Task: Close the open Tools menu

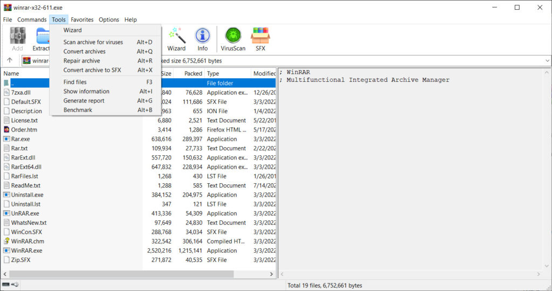Action: point(58,19)
